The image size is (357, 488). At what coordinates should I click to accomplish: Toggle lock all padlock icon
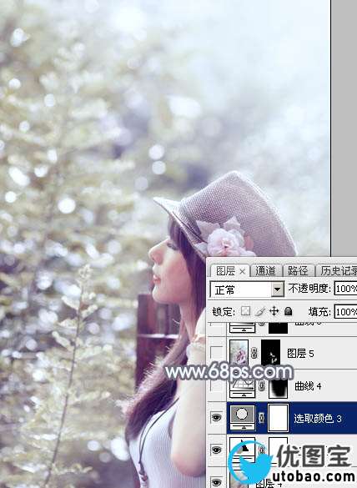coord(289,311)
